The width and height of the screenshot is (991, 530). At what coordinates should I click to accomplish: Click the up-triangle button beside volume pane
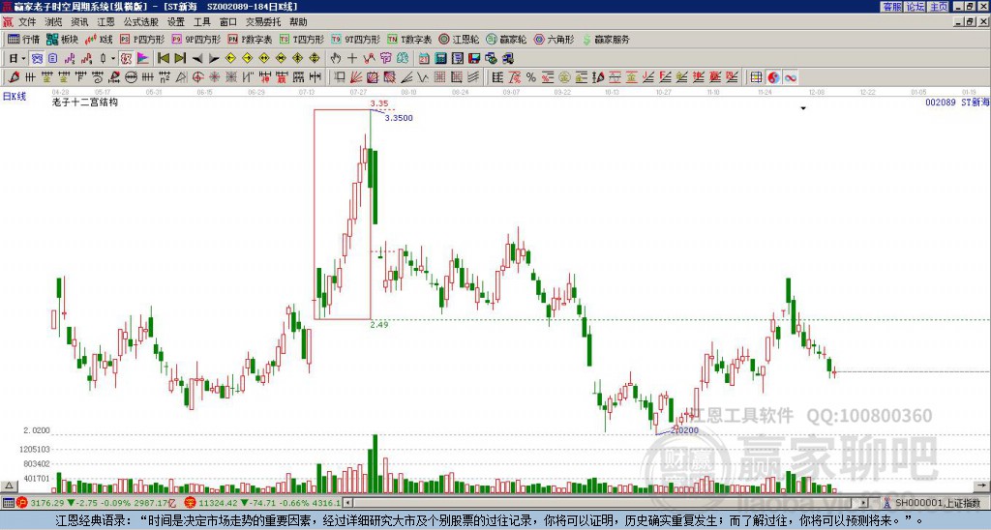pos(9,486)
